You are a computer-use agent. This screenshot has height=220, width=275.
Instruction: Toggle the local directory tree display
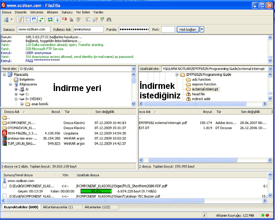click(x=27, y=20)
